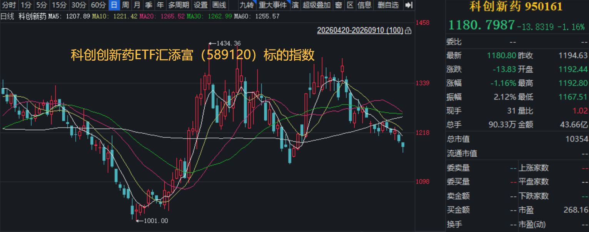The image size is (589, 232).
Task: Click the 1001.00 low price marker
Action: [152, 221]
